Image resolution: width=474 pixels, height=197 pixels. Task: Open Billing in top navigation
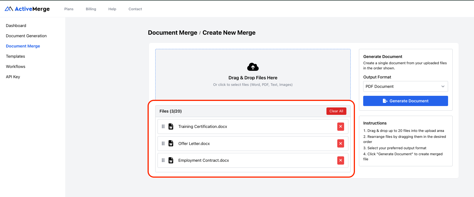coord(91,9)
